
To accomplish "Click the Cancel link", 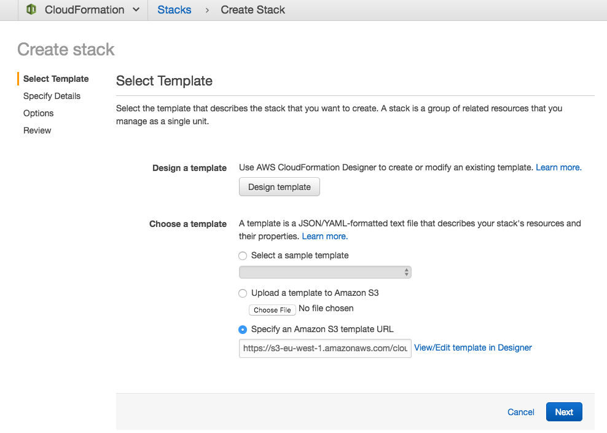I will (x=520, y=412).
